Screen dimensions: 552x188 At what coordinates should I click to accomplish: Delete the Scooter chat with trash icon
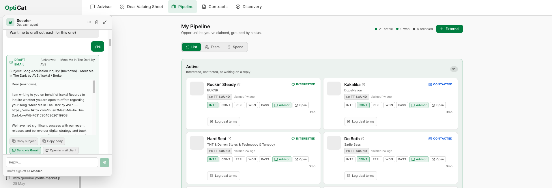(x=97, y=22)
